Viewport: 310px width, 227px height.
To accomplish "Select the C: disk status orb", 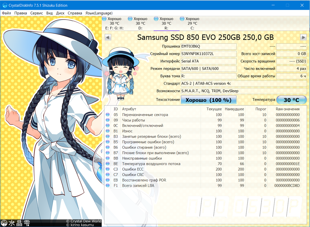I will point(182,19).
